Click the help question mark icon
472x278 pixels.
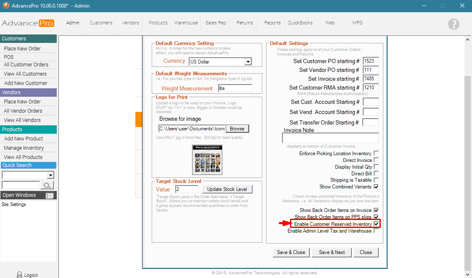[454, 24]
